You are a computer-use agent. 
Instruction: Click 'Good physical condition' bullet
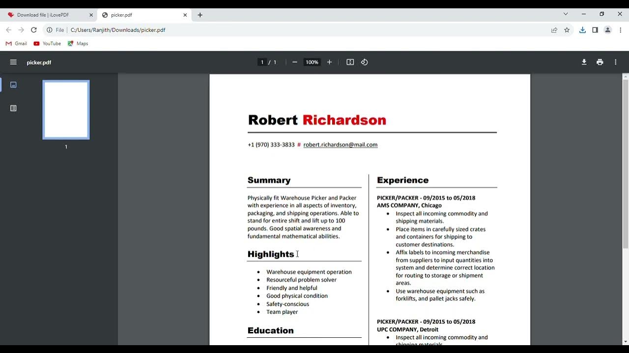[x=297, y=296]
